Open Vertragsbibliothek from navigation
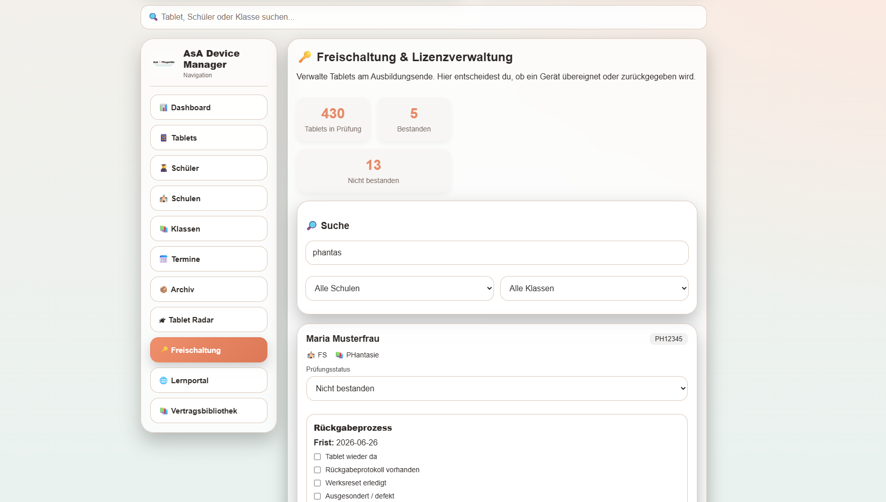Image resolution: width=886 pixels, height=502 pixels. pos(208,410)
